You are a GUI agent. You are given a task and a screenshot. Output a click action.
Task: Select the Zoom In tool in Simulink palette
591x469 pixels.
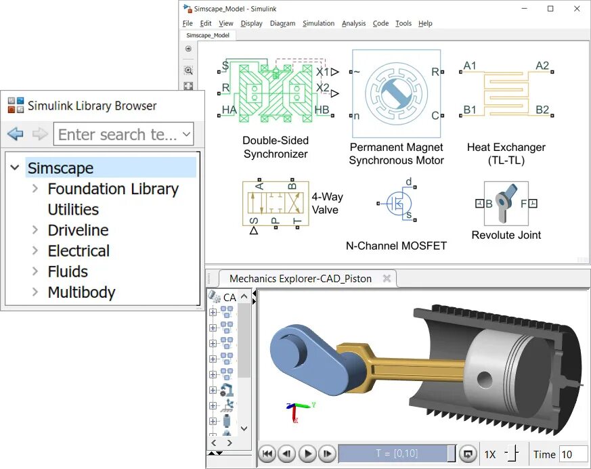(188, 70)
